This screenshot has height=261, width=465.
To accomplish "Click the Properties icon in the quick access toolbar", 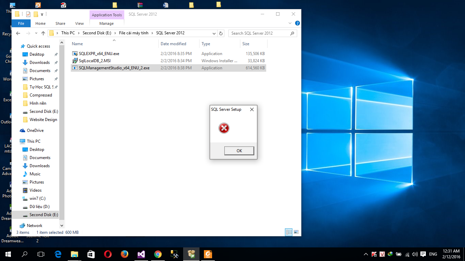I will coord(28,14).
